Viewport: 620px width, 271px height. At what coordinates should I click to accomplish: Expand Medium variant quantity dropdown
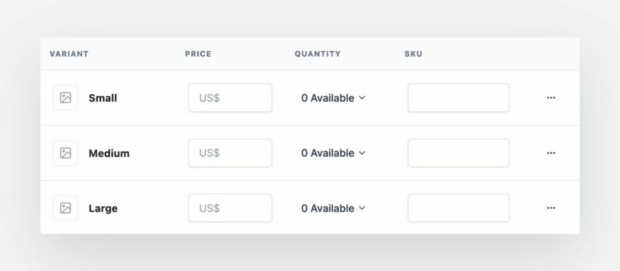click(333, 153)
